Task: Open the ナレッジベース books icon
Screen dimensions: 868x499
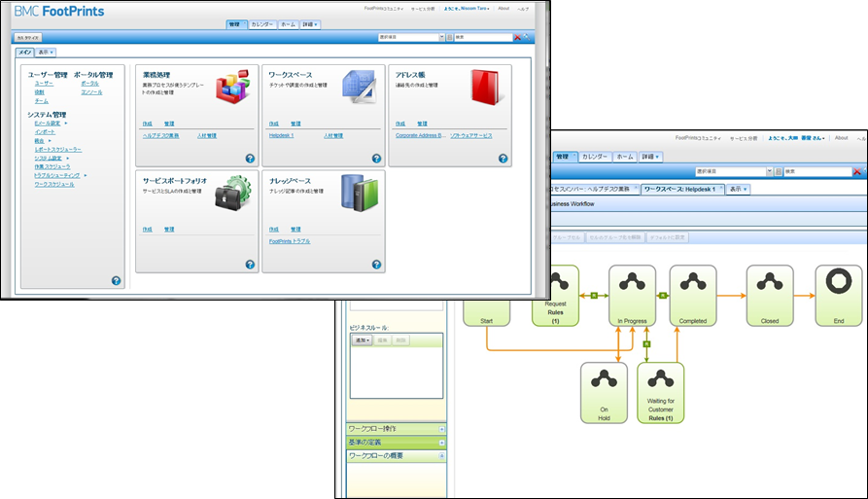Action: [x=360, y=193]
